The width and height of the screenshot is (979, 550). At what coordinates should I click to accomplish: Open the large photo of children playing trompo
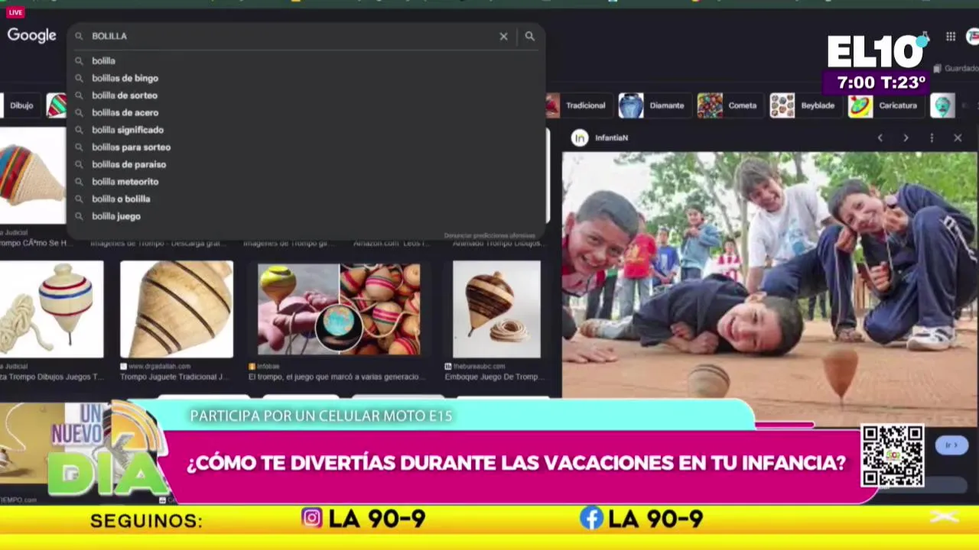[x=769, y=289]
